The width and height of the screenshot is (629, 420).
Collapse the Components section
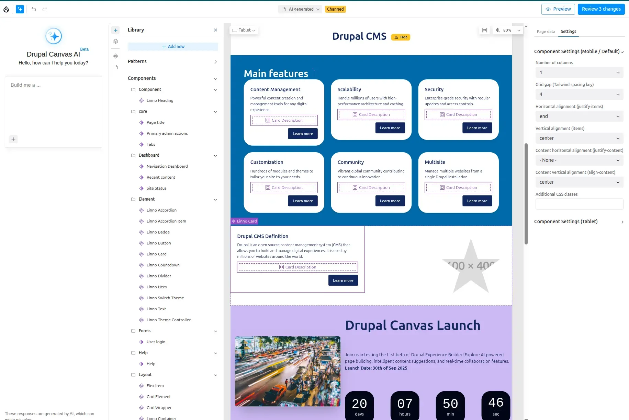(215, 79)
